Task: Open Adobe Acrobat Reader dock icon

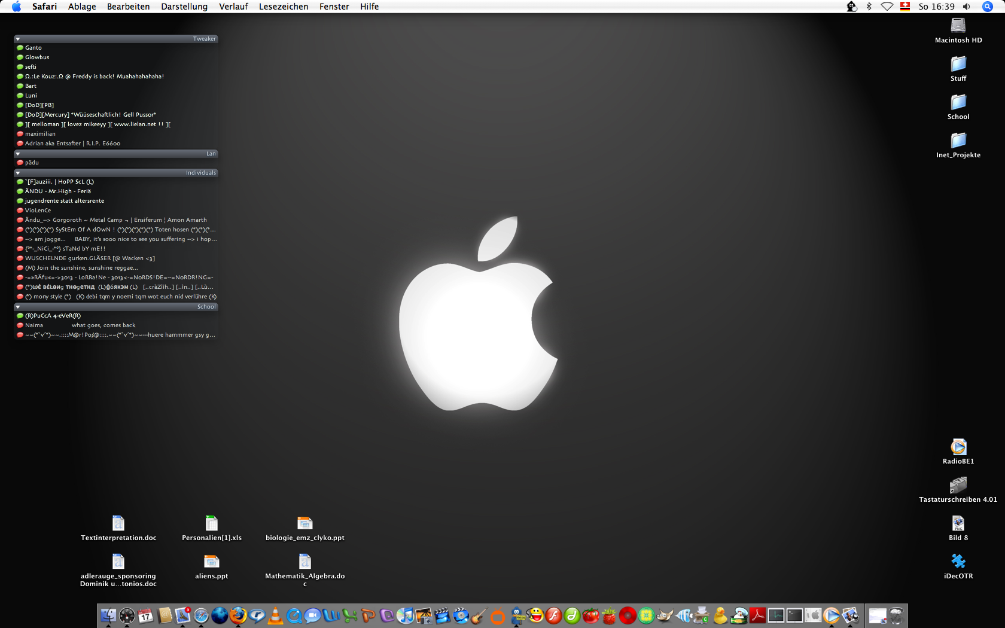Action: (757, 615)
